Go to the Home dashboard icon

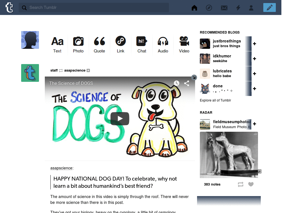click(194, 7)
